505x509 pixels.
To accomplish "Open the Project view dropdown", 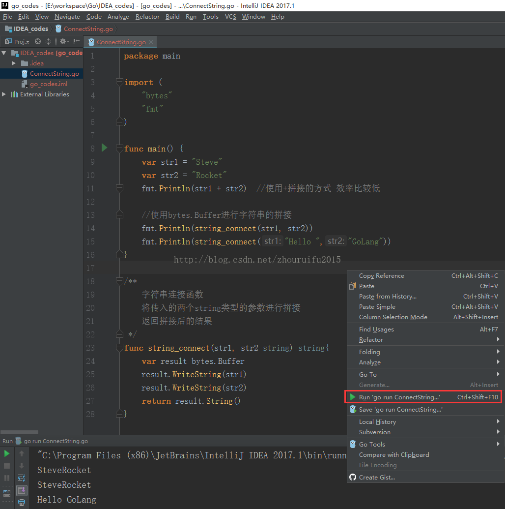I will pos(17,41).
